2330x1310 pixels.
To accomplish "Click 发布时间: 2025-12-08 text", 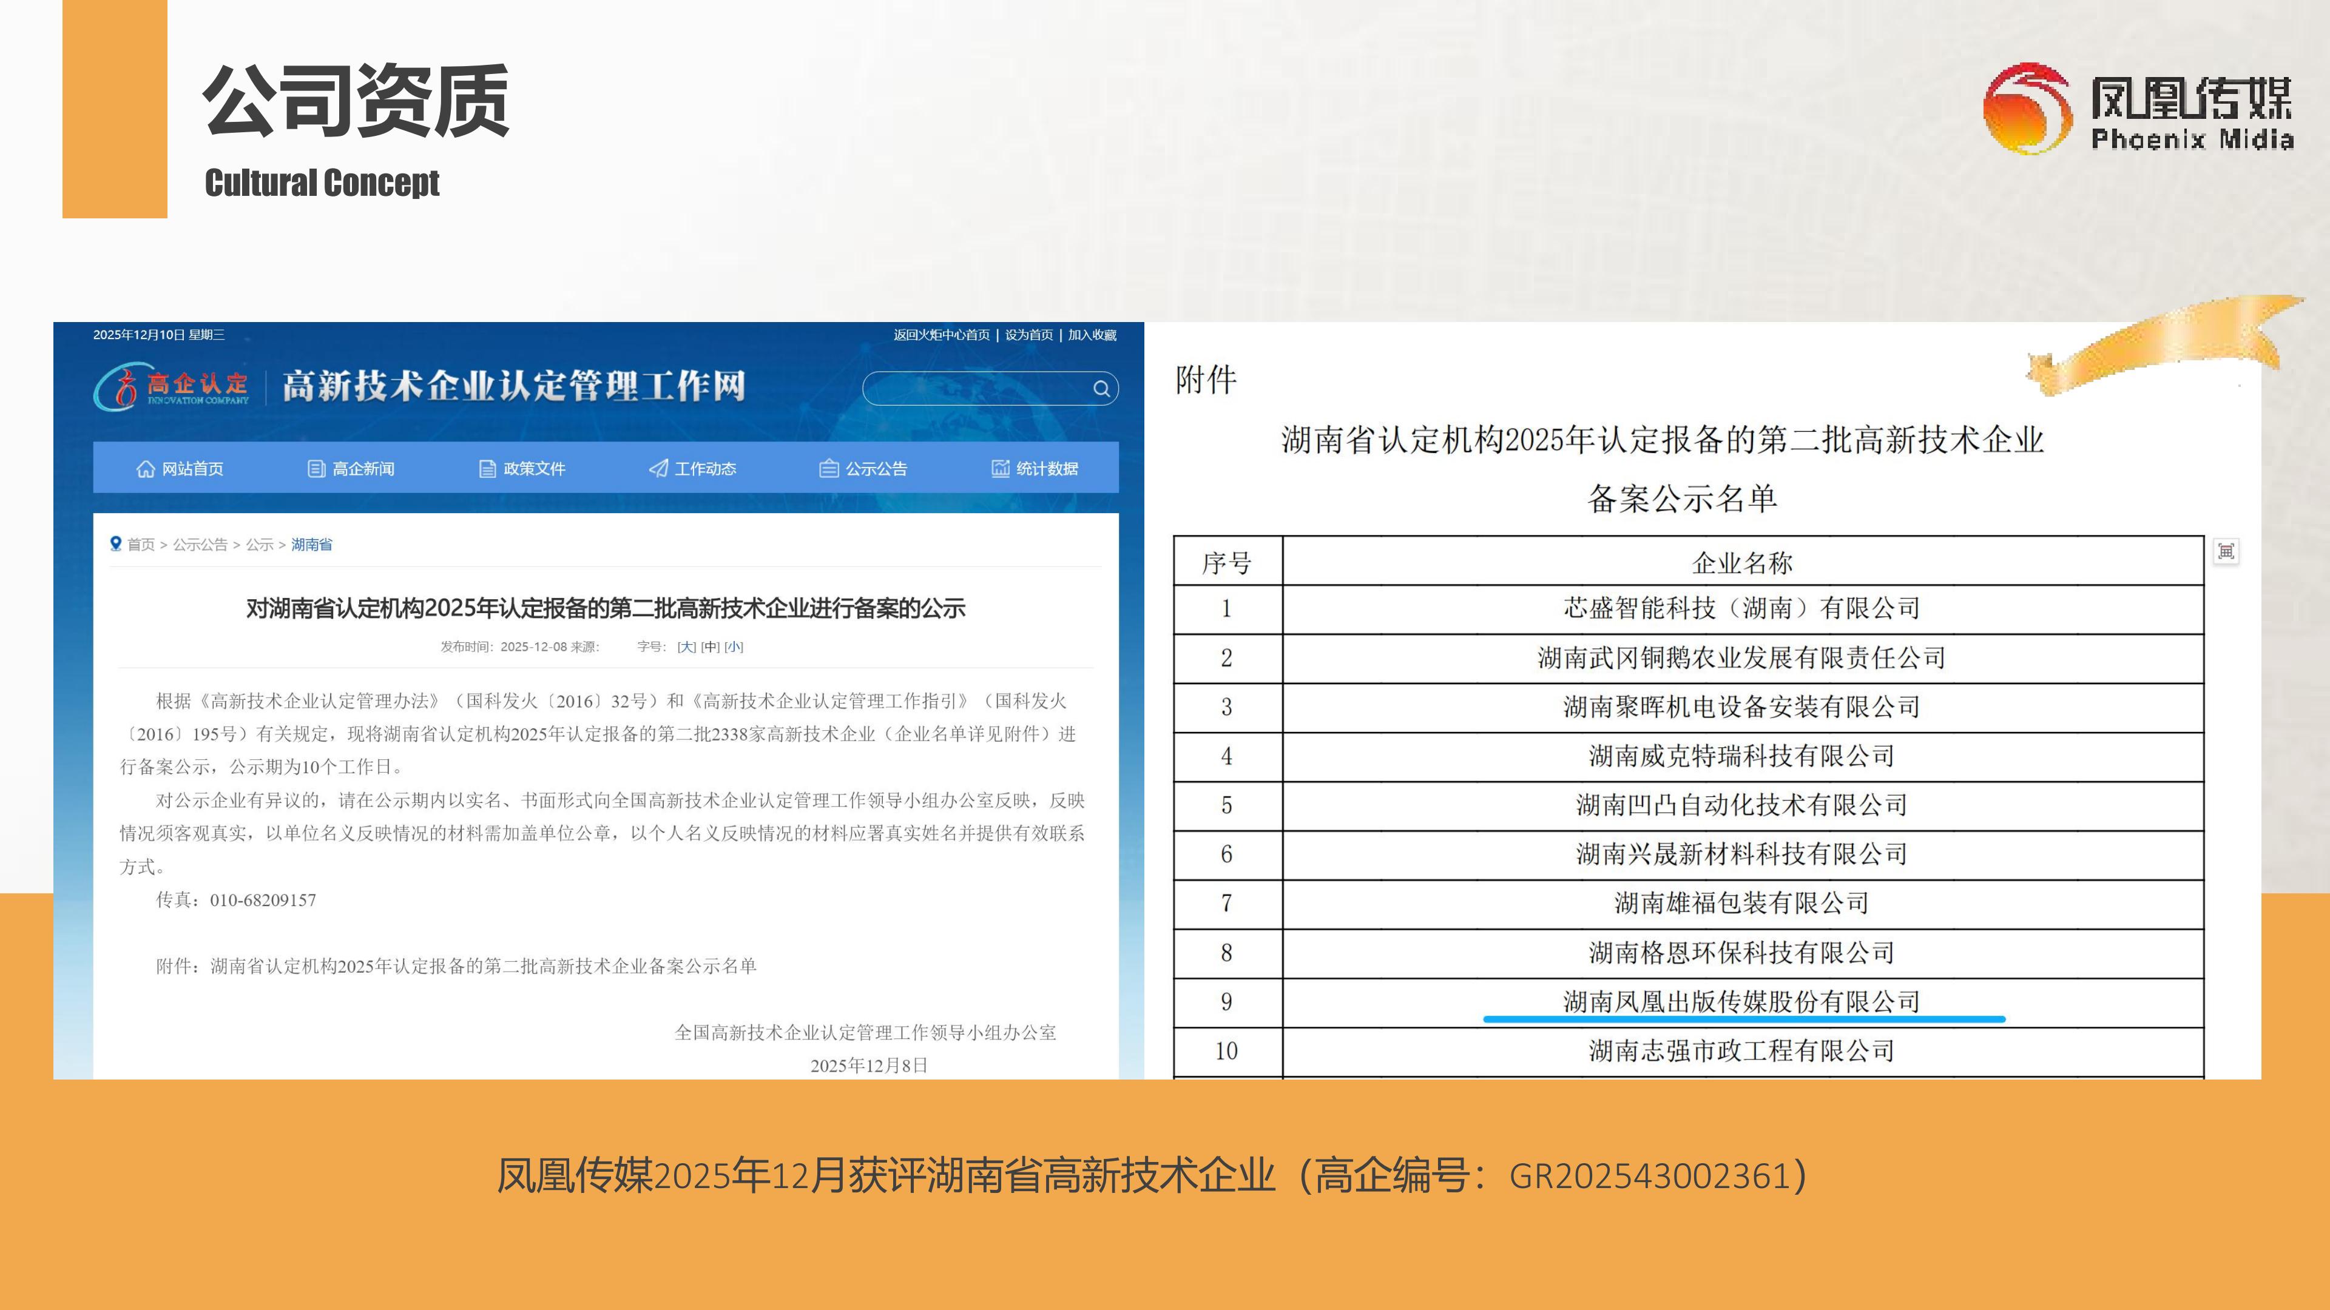I will coord(504,647).
